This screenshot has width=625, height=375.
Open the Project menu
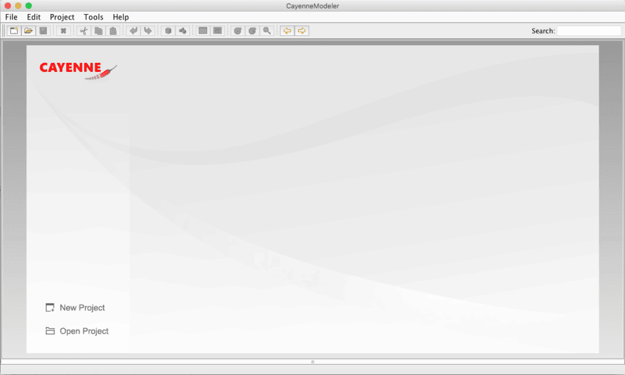62,17
